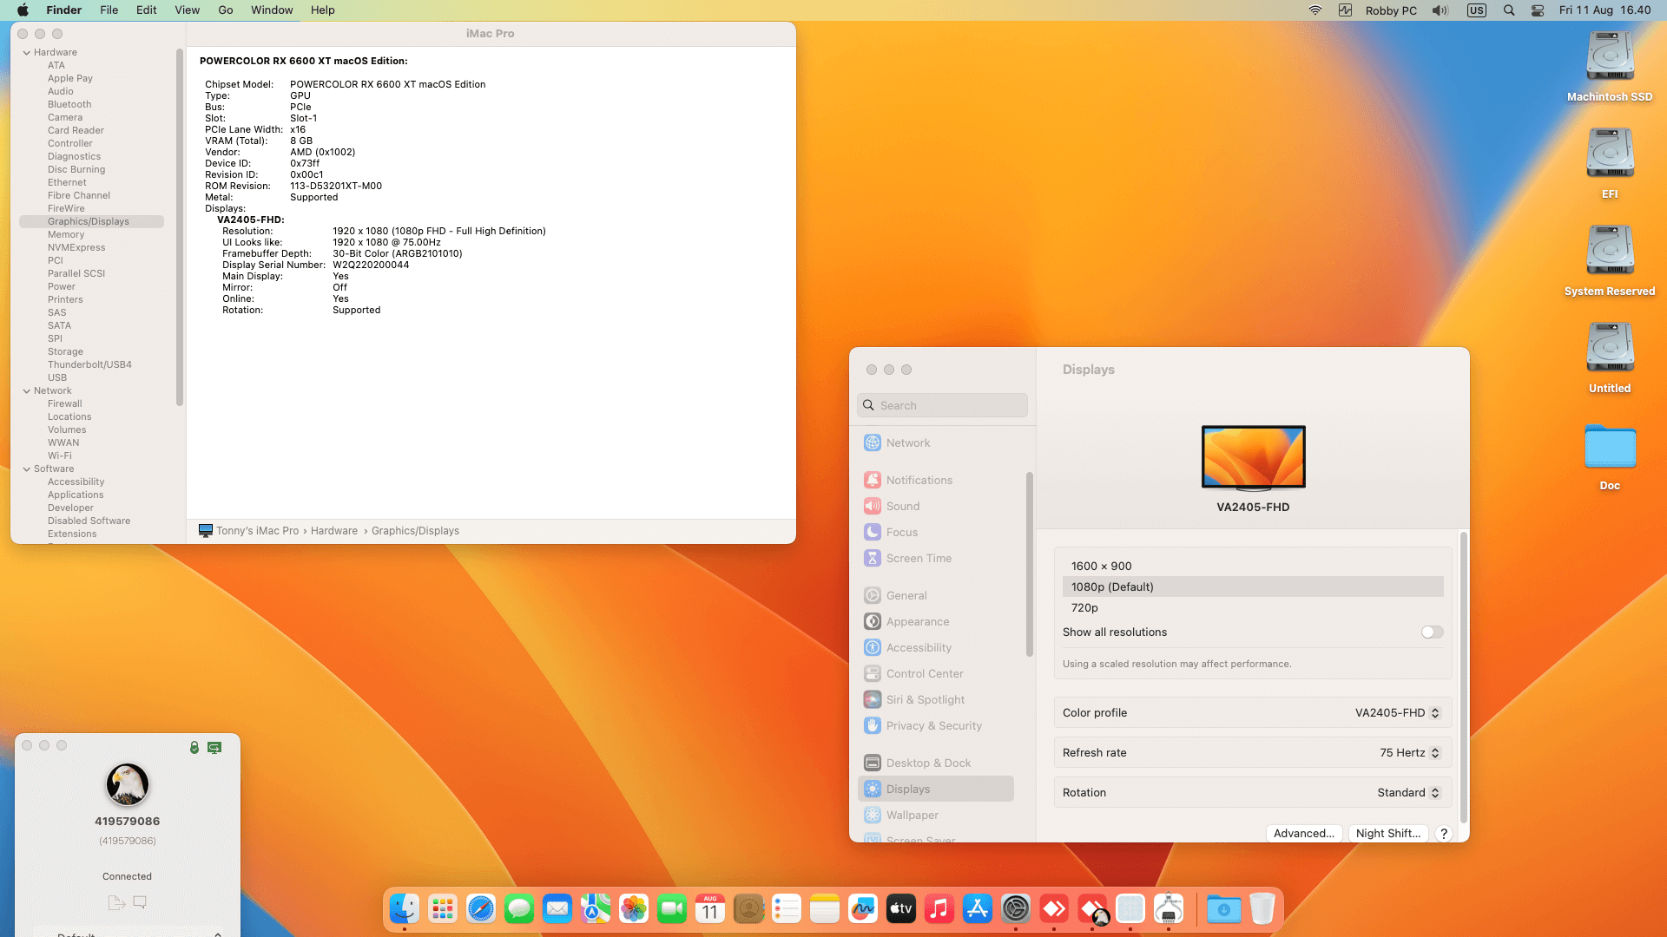Open Desktop & Dock settings pane
Viewport: 1667px width, 937px height.
(935, 763)
